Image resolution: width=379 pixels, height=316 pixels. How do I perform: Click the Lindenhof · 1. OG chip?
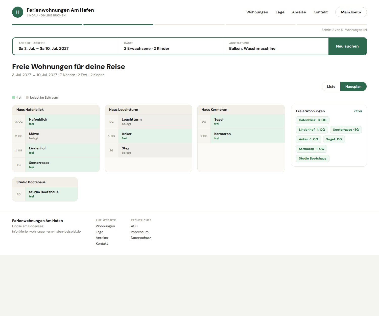[x=312, y=130]
